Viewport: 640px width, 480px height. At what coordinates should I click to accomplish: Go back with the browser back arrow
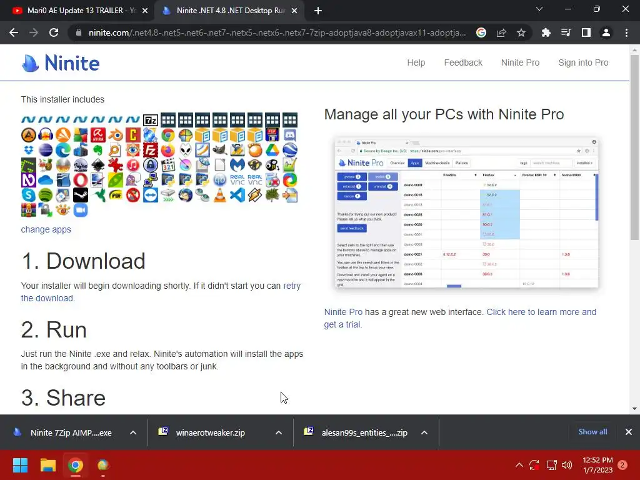click(14, 32)
